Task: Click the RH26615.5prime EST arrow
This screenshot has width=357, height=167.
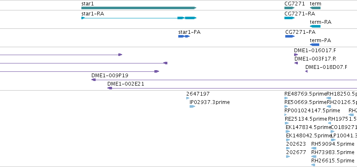Action: coord(313,165)
